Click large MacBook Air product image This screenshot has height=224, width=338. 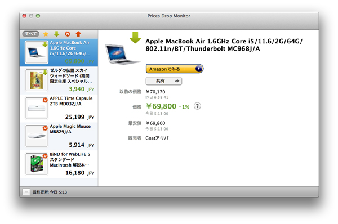pyautogui.click(x=122, y=54)
